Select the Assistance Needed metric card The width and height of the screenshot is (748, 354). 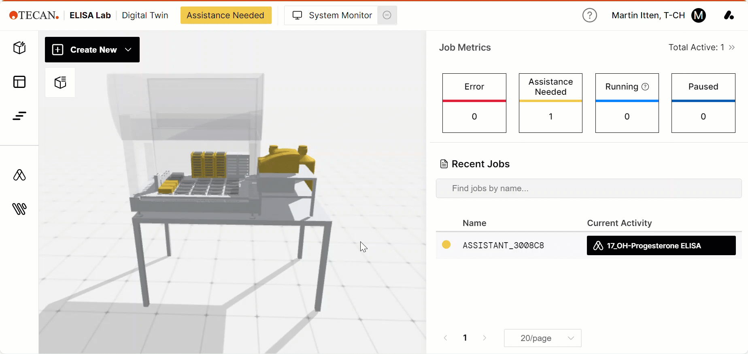tap(550, 103)
